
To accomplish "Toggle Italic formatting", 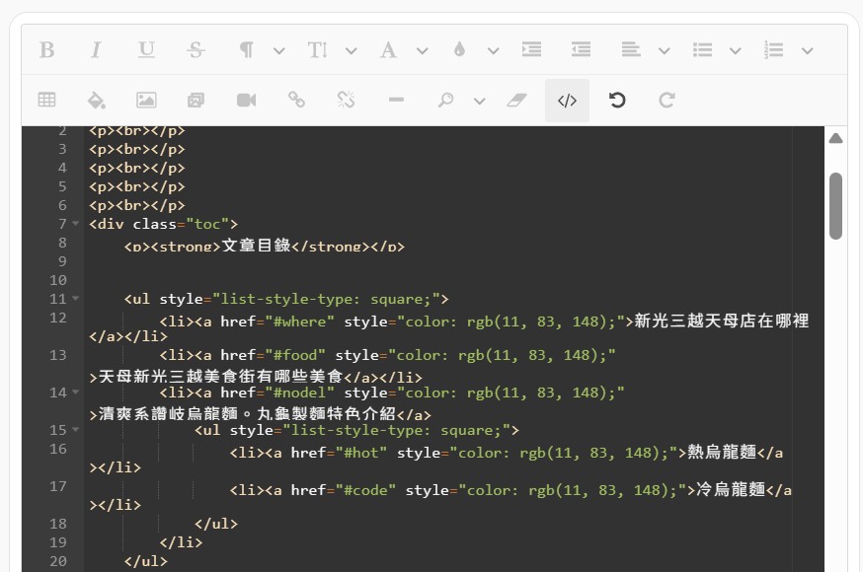I will pos(96,50).
